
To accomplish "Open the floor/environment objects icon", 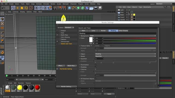I will pyautogui.click(x=91, y=8).
